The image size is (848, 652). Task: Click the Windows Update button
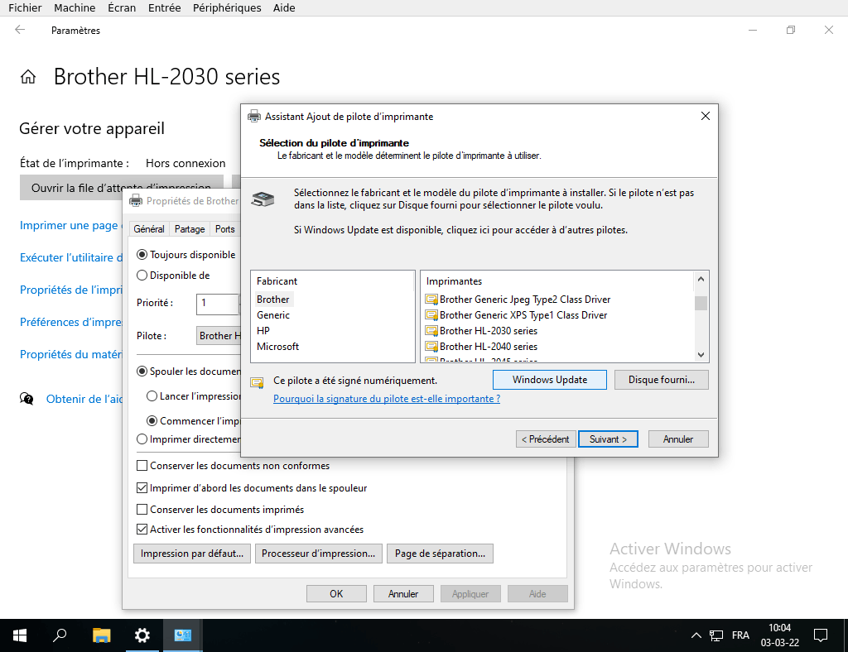pyautogui.click(x=550, y=380)
